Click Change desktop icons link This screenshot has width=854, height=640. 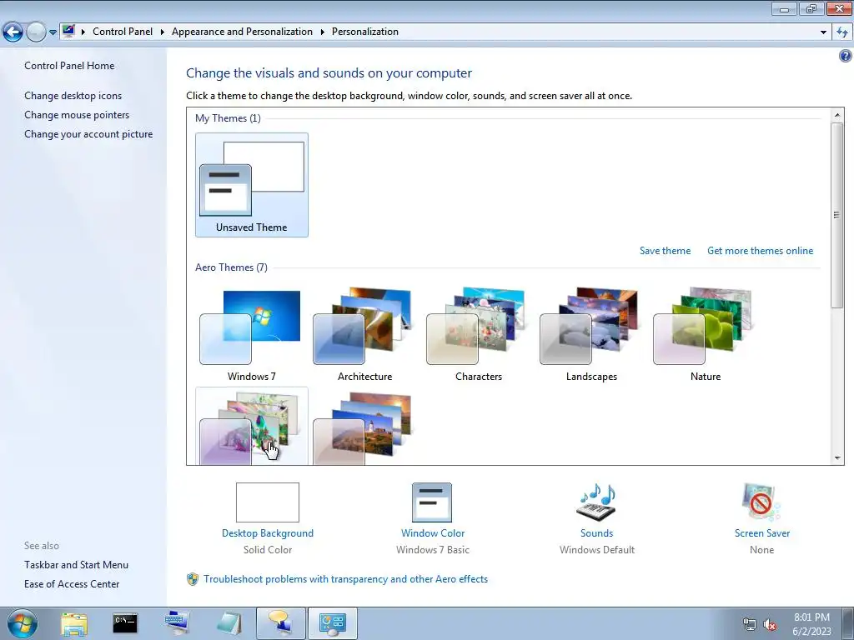tap(73, 96)
